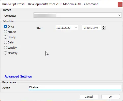This screenshot has width=123, height=101.
Task: Click the blurred Computer name field
Action: pos(45,15)
